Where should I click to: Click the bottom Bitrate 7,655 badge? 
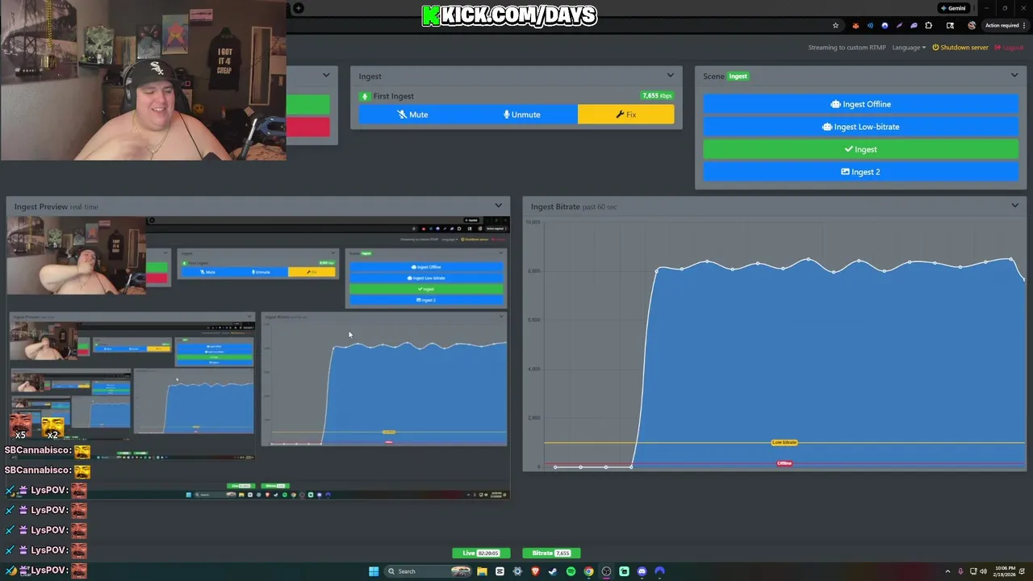[551, 553]
